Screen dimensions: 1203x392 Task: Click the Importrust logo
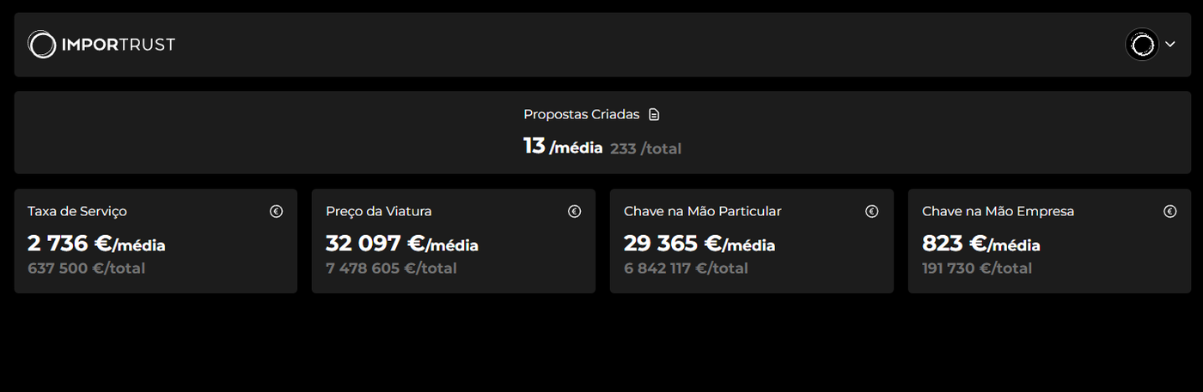click(101, 45)
